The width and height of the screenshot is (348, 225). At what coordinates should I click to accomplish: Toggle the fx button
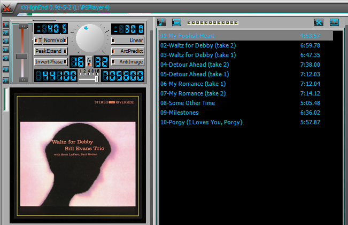(89, 61)
